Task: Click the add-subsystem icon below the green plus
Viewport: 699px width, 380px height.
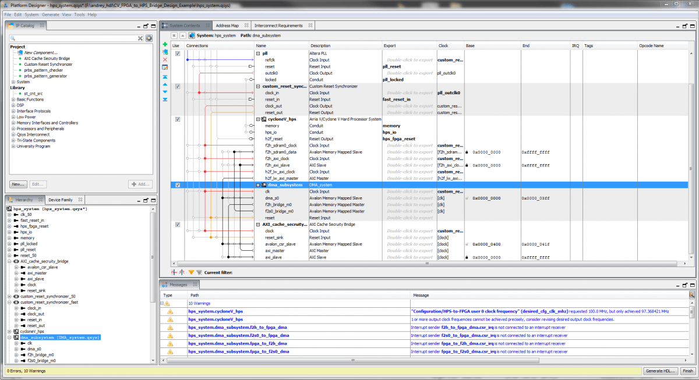Action: [165, 52]
